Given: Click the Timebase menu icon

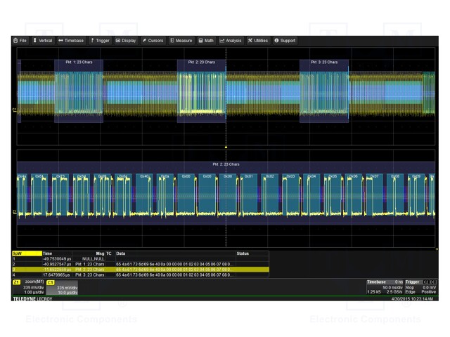Looking at the screenshot, I should (x=61, y=41).
